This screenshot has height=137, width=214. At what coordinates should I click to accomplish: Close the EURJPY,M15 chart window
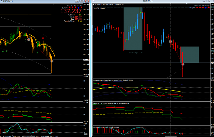pyautogui.click(x=87, y=1)
